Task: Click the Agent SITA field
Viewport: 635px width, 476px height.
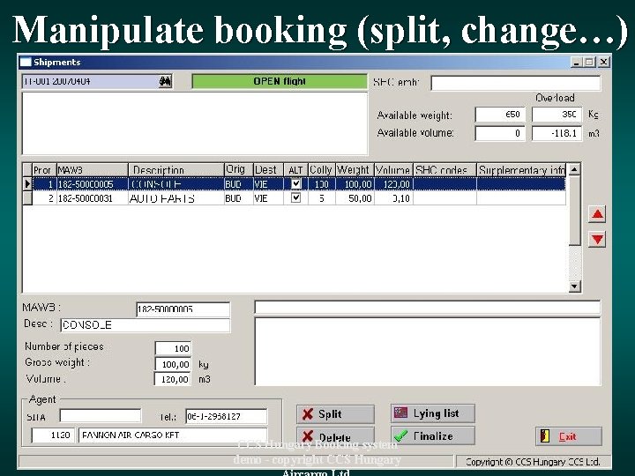Action: 101,416
